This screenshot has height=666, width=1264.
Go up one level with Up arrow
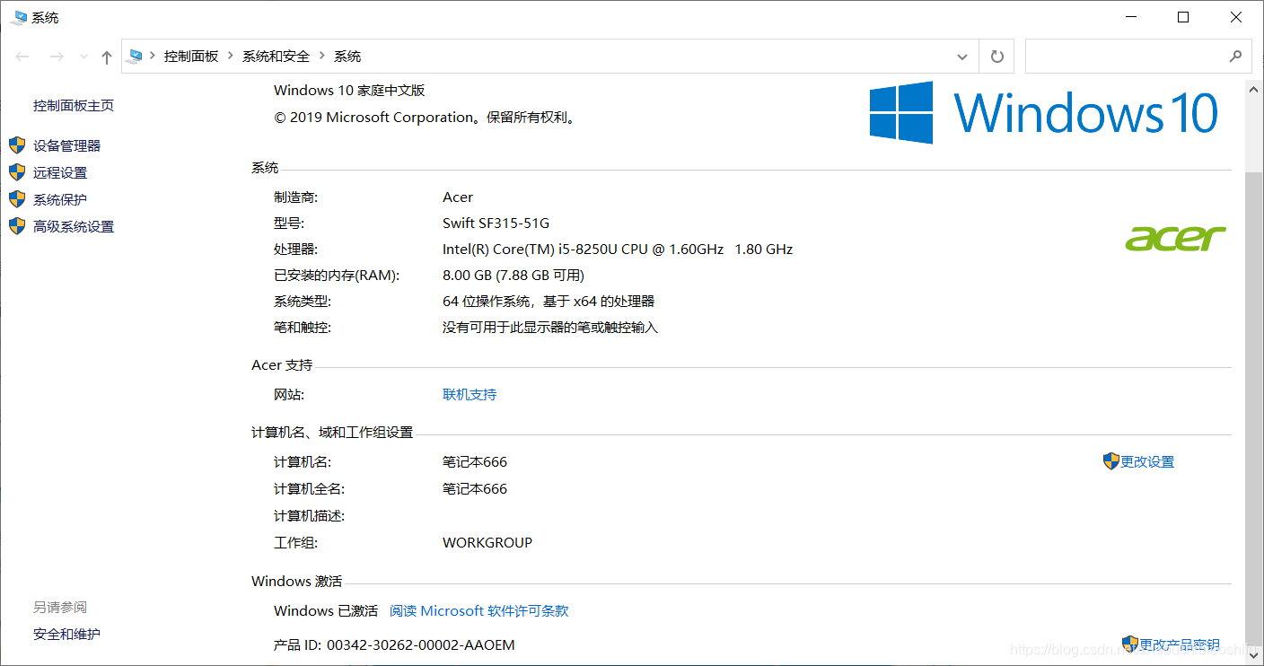[x=107, y=57]
